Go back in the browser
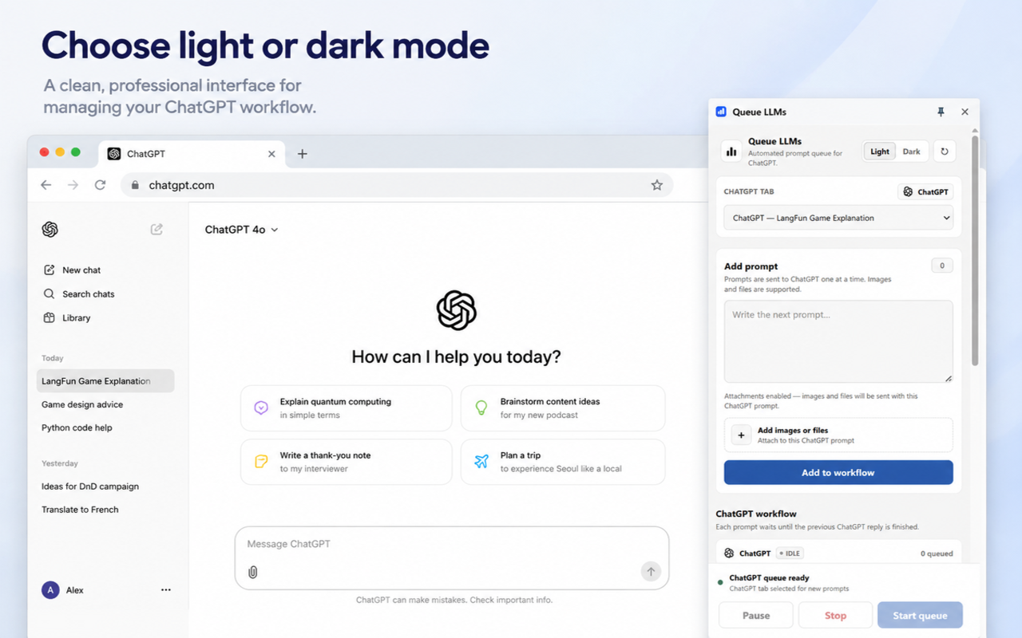The height and width of the screenshot is (638, 1022). tap(46, 185)
